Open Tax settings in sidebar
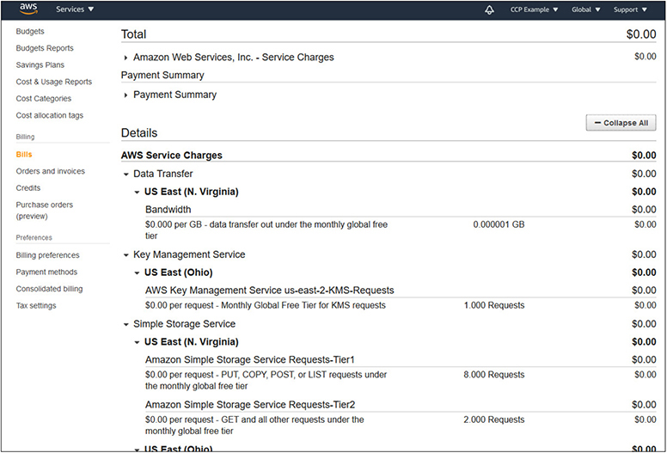This screenshot has width=667, height=453. (x=36, y=305)
